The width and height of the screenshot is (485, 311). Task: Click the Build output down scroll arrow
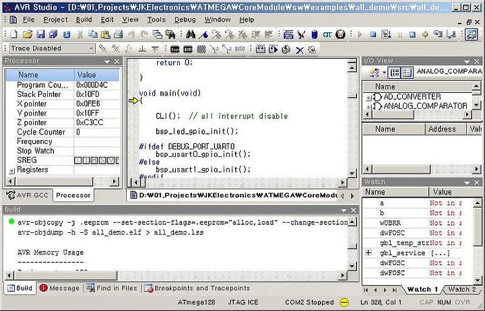click(352, 265)
